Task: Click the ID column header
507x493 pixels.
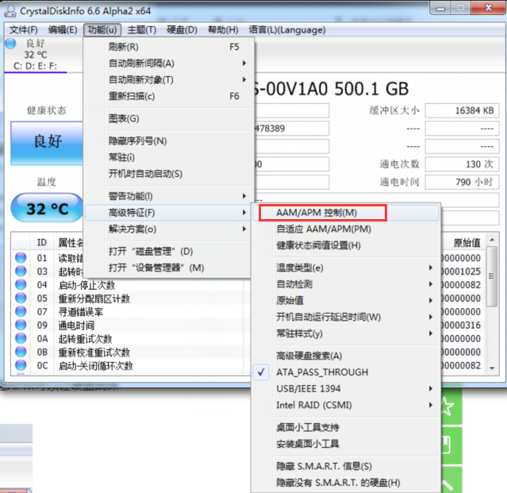Action: (x=42, y=243)
